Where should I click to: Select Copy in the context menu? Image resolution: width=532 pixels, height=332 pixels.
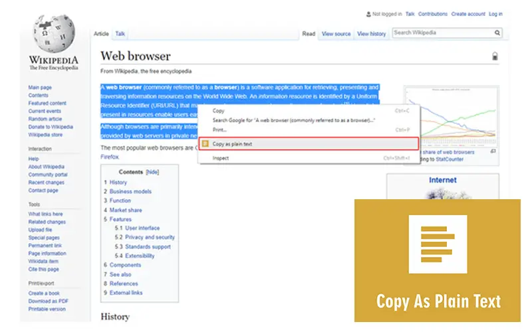pyautogui.click(x=219, y=111)
